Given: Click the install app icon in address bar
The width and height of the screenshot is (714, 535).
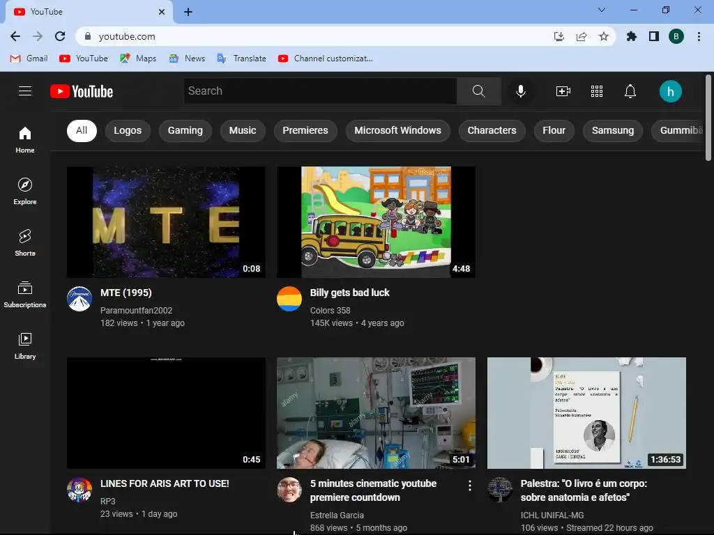Looking at the screenshot, I should click(559, 36).
